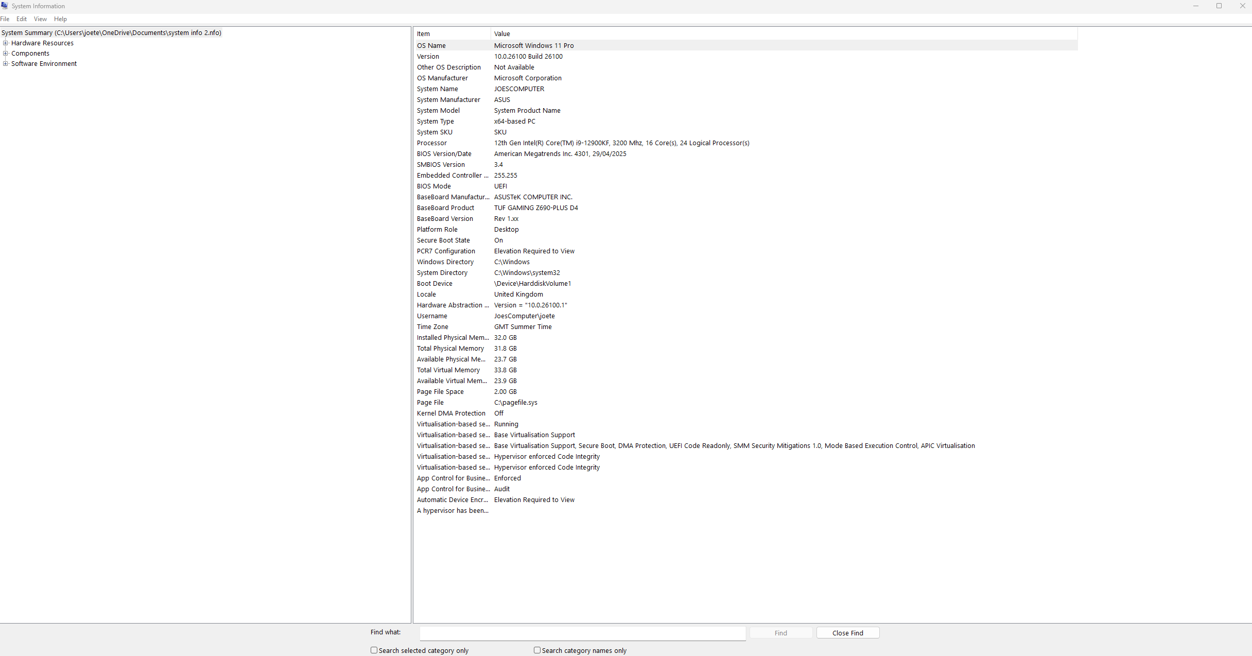1252x656 pixels.
Task: Open the Edit menu
Action: [22, 19]
